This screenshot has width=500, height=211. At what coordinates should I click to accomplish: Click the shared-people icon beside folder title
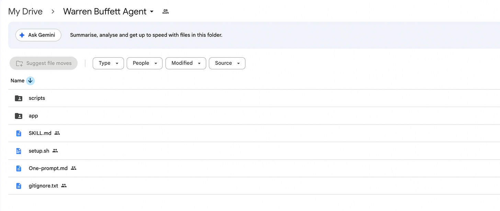click(166, 12)
